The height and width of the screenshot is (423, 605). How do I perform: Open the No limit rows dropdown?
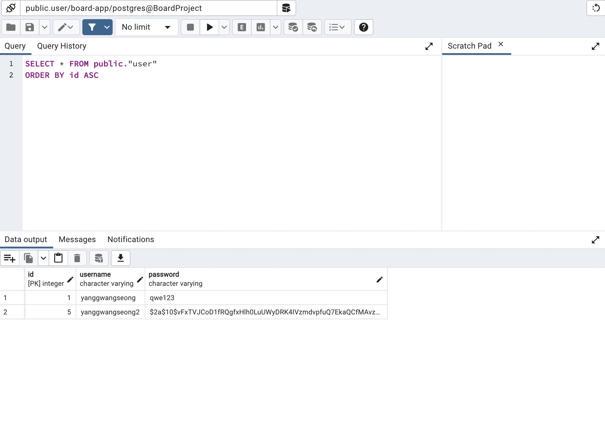point(146,27)
